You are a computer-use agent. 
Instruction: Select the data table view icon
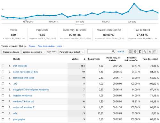pyautogui.click(x=130, y=51)
